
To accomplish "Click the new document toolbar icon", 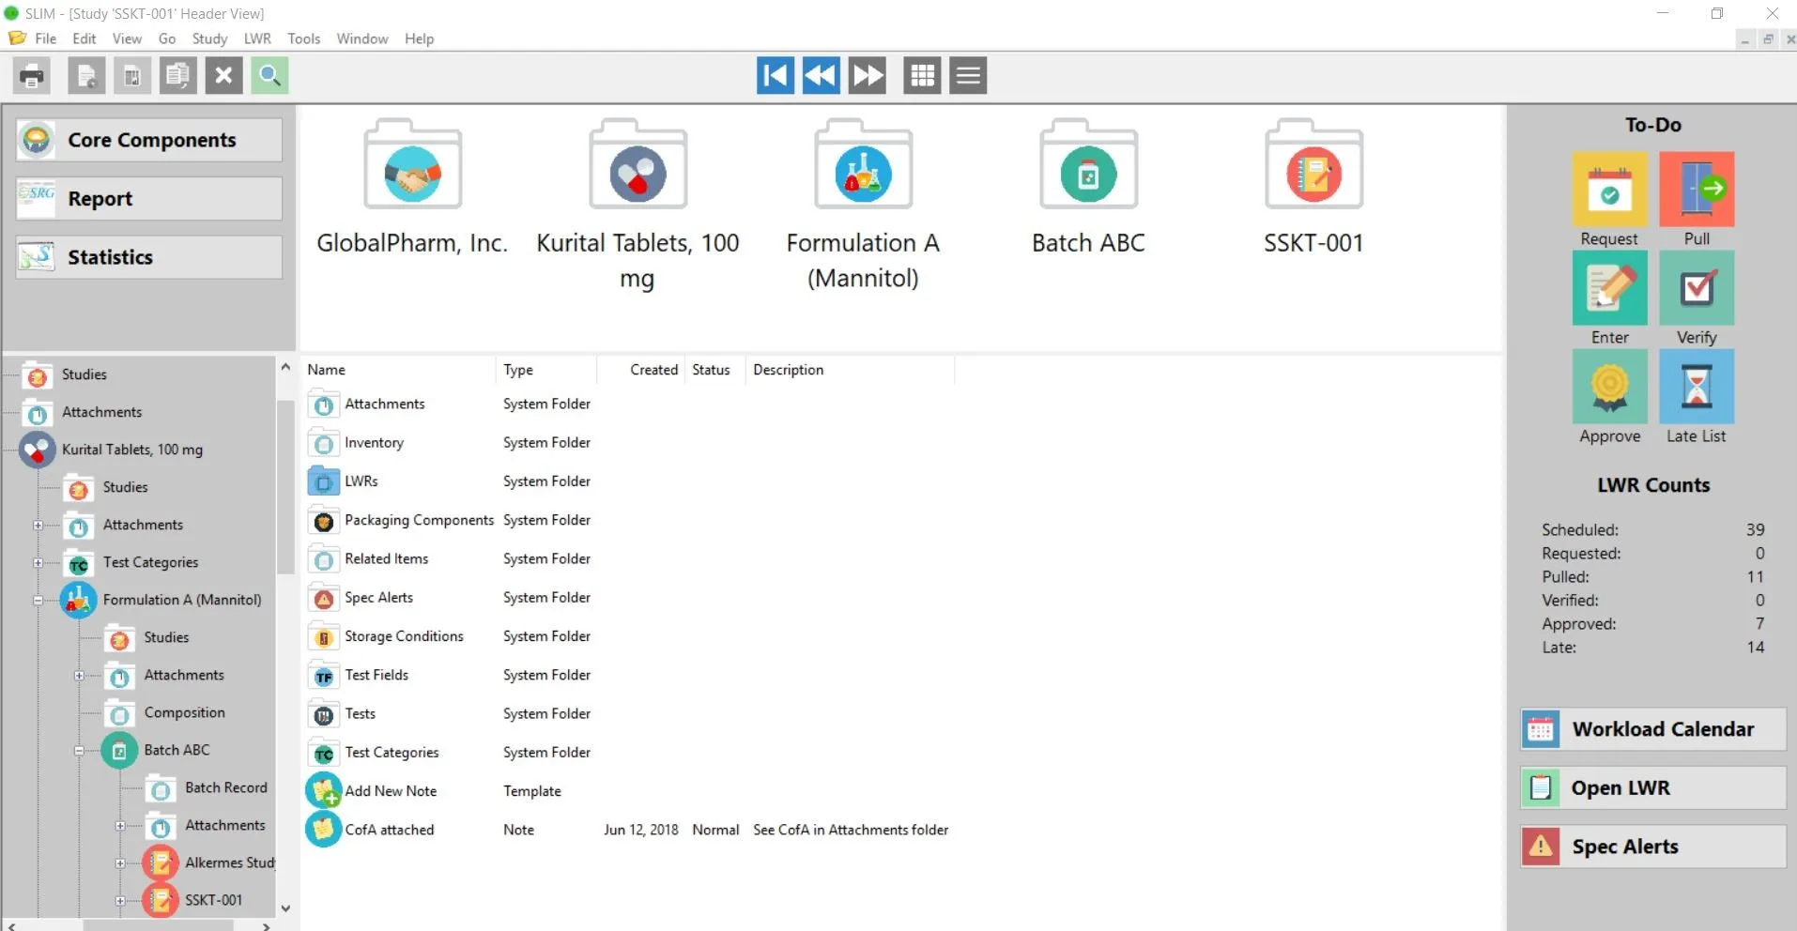I will tap(86, 76).
